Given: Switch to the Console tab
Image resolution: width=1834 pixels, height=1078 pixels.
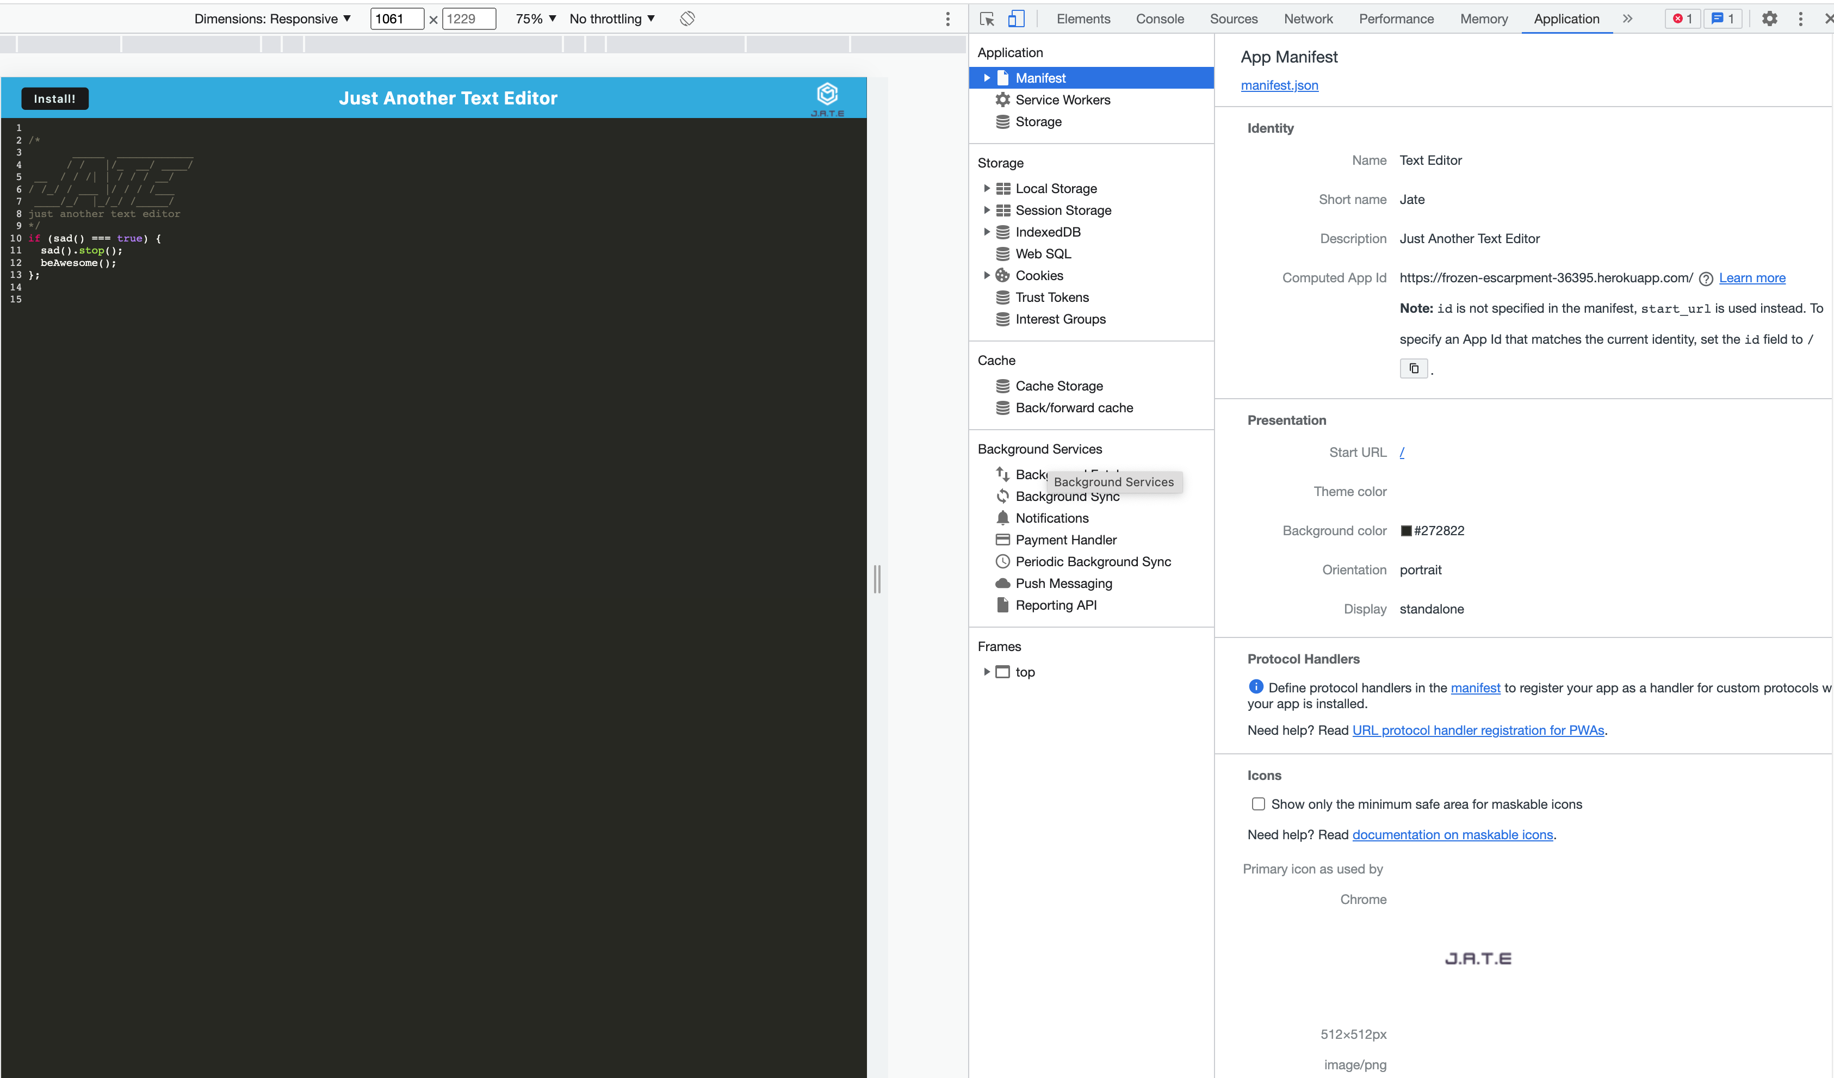Looking at the screenshot, I should 1160,19.
